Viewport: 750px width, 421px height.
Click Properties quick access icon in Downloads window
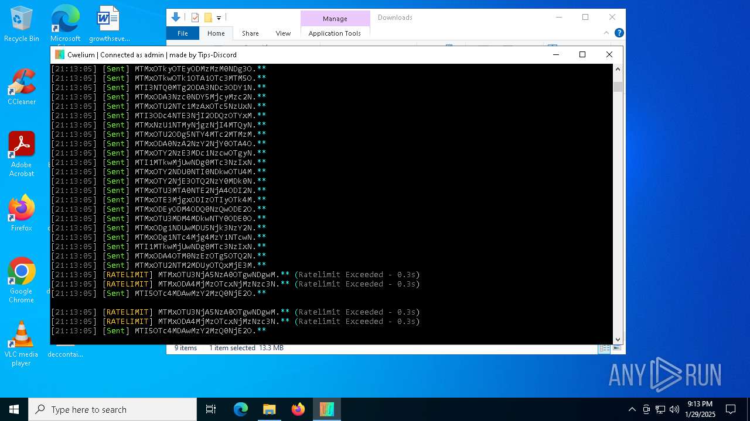pos(195,18)
